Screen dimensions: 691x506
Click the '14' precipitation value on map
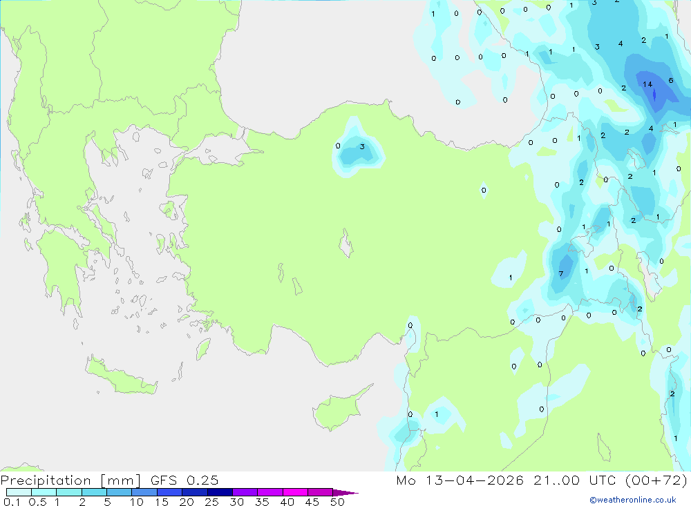coord(647,84)
